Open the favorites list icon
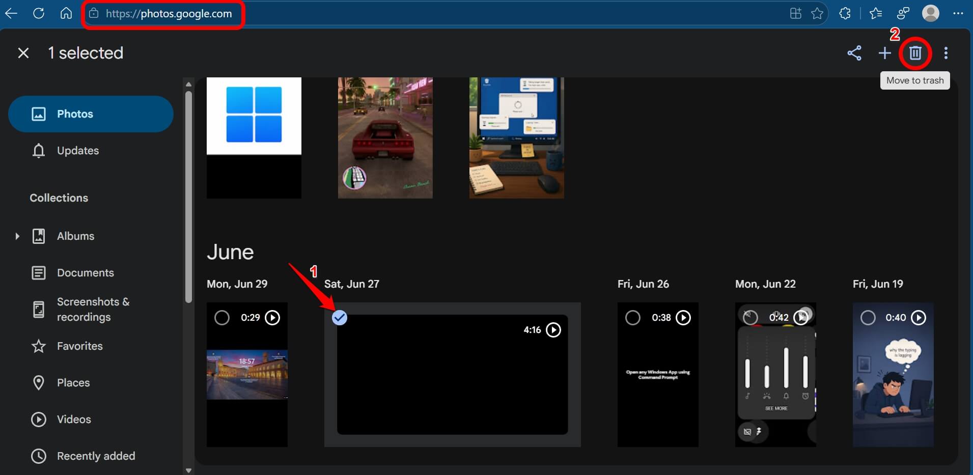Image resolution: width=973 pixels, height=475 pixels. 876,13
